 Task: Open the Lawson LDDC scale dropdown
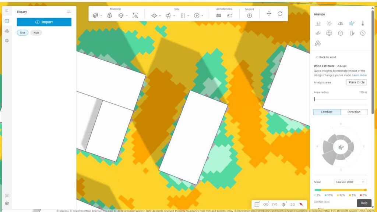[350, 182]
